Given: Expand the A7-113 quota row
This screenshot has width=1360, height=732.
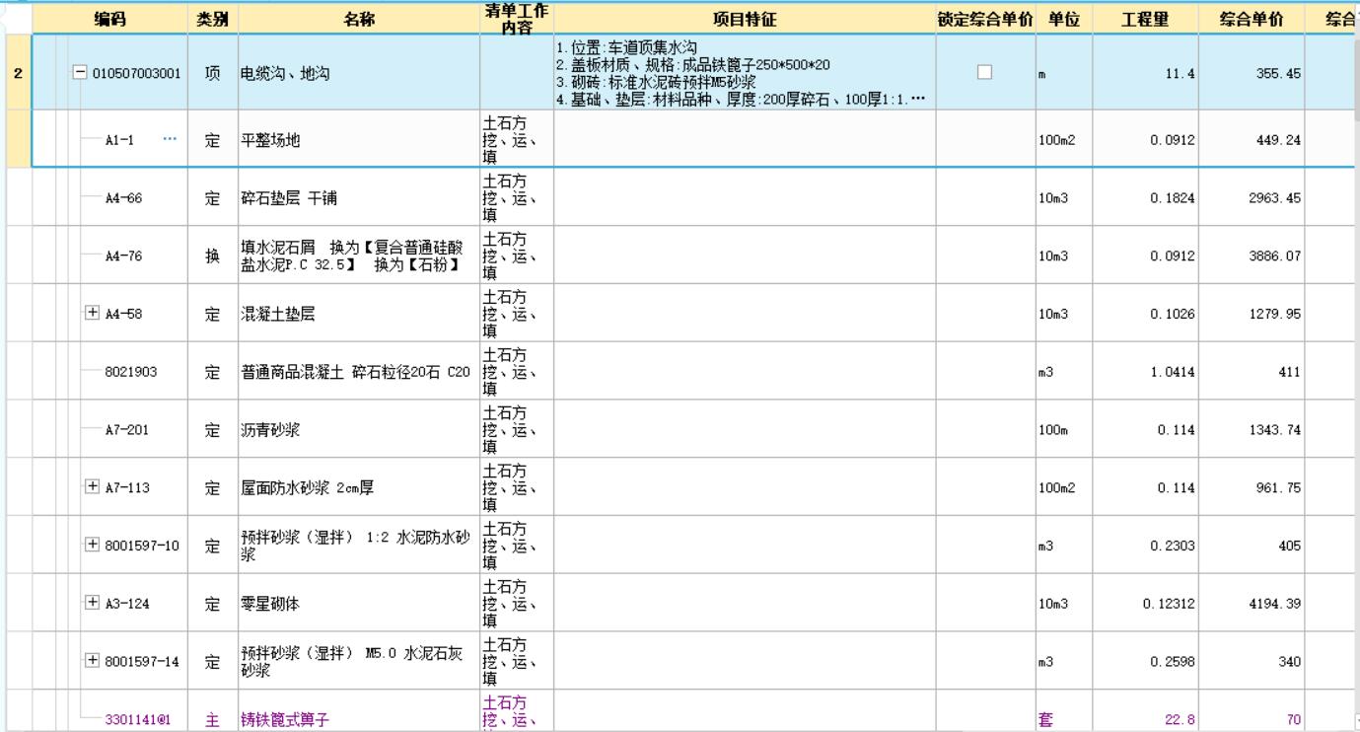Looking at the screenshot, I should tap(94, 486).
